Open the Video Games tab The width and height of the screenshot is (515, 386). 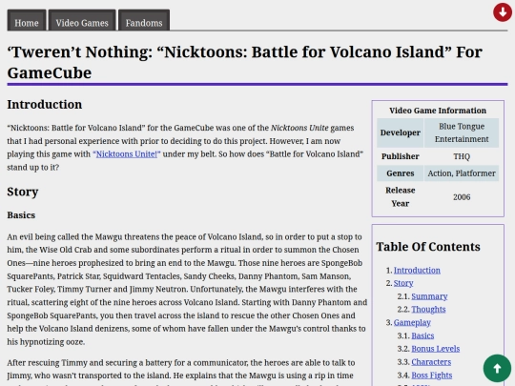(82, 20)
